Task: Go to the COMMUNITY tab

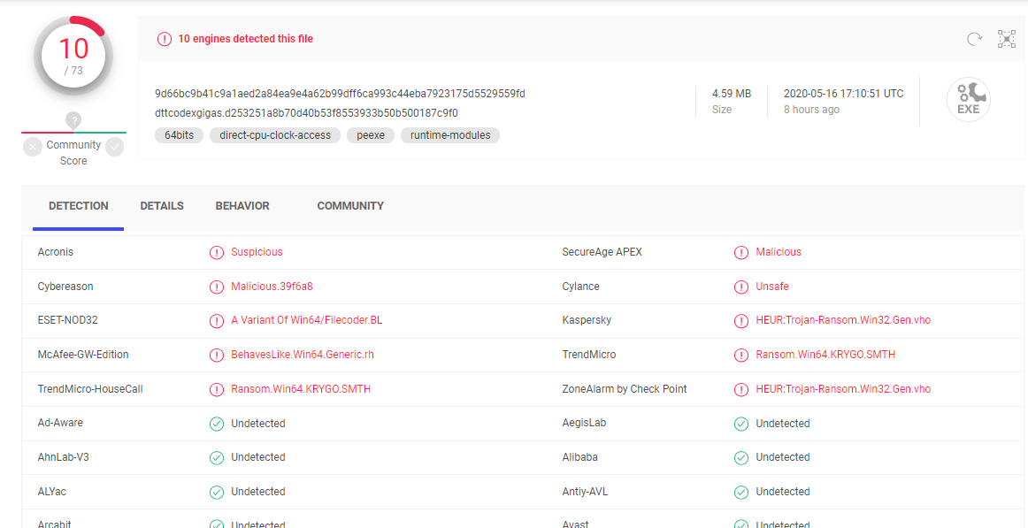Action: click(350, 206)
